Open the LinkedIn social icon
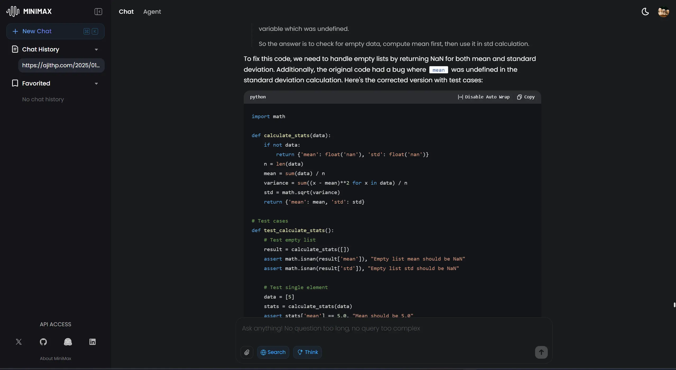This screenshot has height=370, width=676. [x=92, y=342]
